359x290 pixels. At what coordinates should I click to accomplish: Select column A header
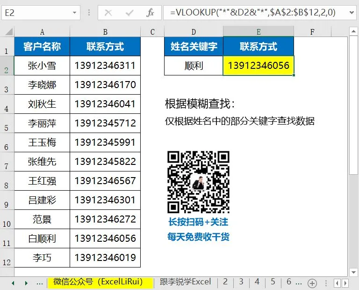(42, 32)
